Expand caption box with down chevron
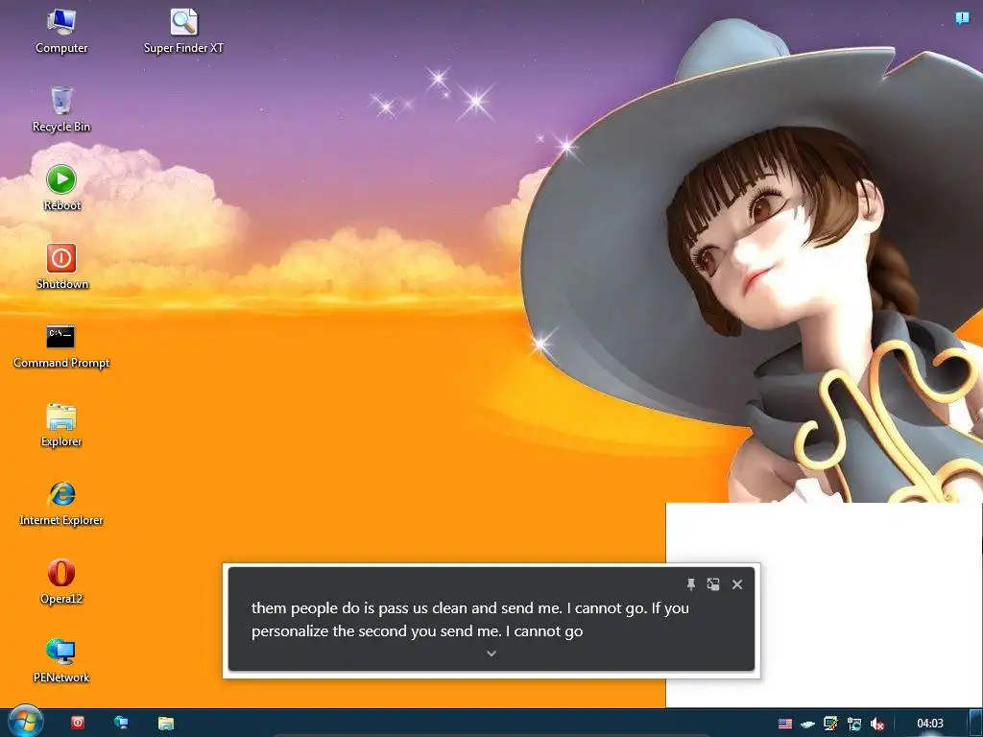 [491, 653]
